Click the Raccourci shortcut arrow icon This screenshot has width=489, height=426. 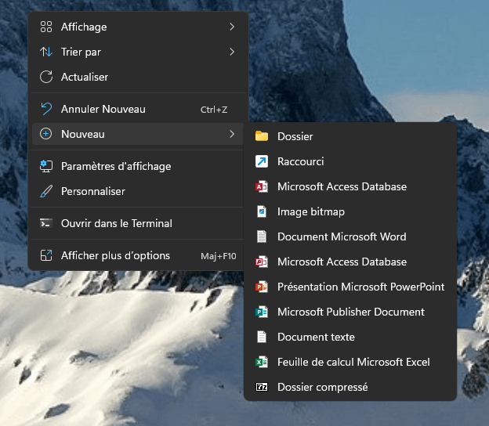coord(262,161)
